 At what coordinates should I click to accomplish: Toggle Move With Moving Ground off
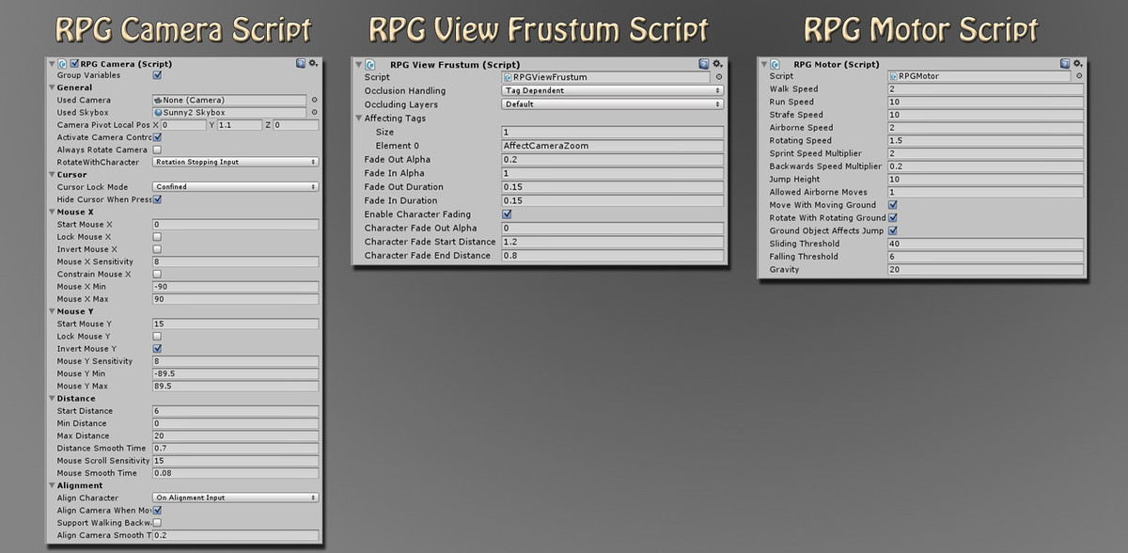click(890, 205)
